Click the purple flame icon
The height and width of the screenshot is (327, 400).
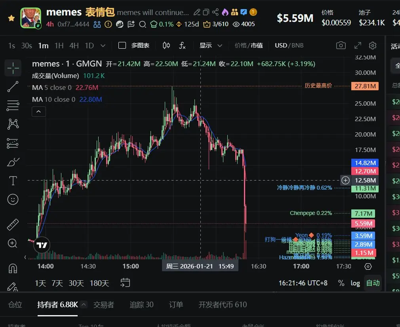coord(225,12)
